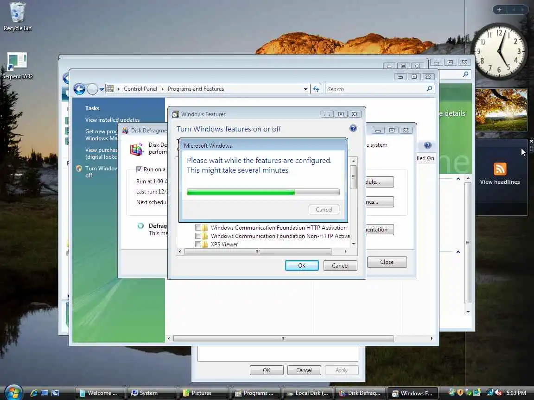Screen dimensions: 534x400
Task: Select the XPS Viewer feature label
Action: click(224, 244)
